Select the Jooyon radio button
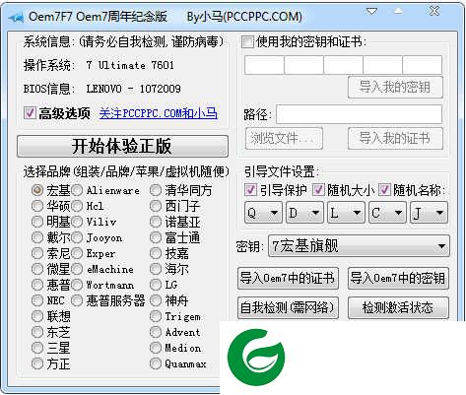The image size is (466, 395). (x=77, y=237)
